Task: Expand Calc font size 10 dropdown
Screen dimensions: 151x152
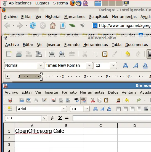Action: pos(87,109)
